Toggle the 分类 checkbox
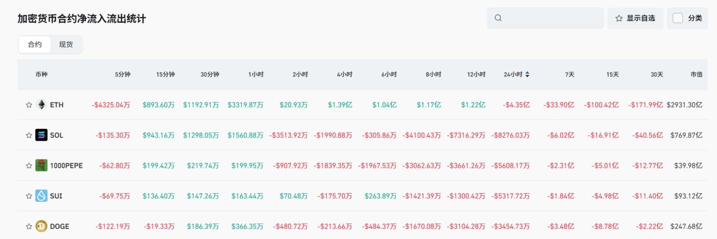 point(677,18)
